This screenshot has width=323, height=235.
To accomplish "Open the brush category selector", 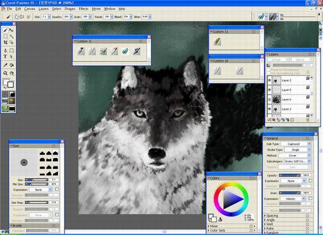I will pyautogui.click(x=263, y=16).
